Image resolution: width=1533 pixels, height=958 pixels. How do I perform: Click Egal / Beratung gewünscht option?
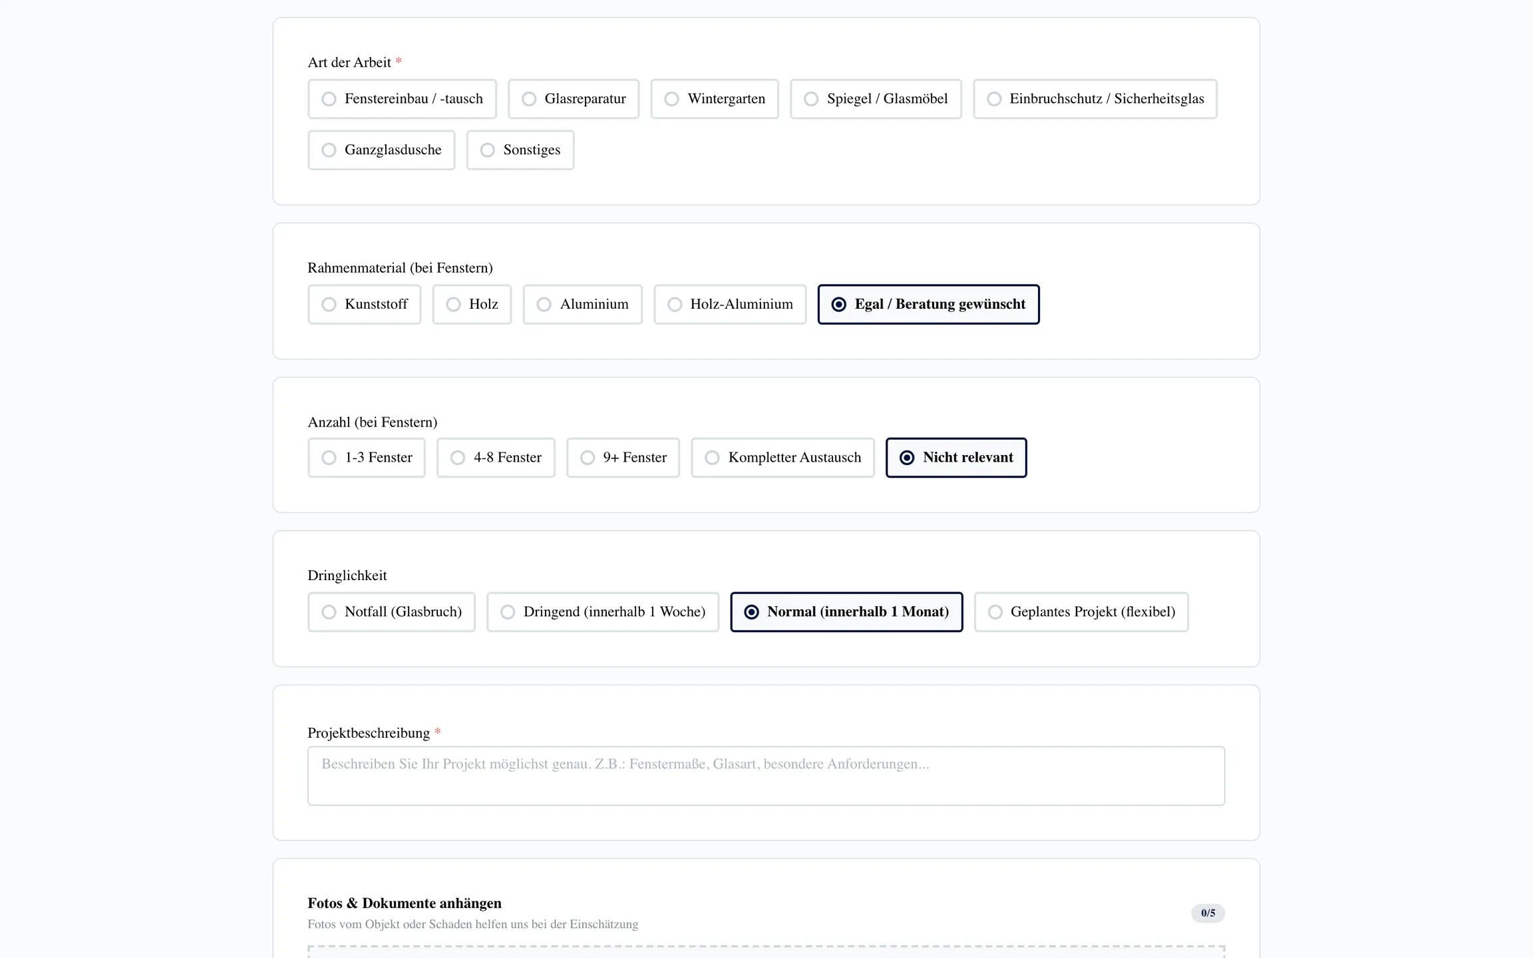click(928, 305)
